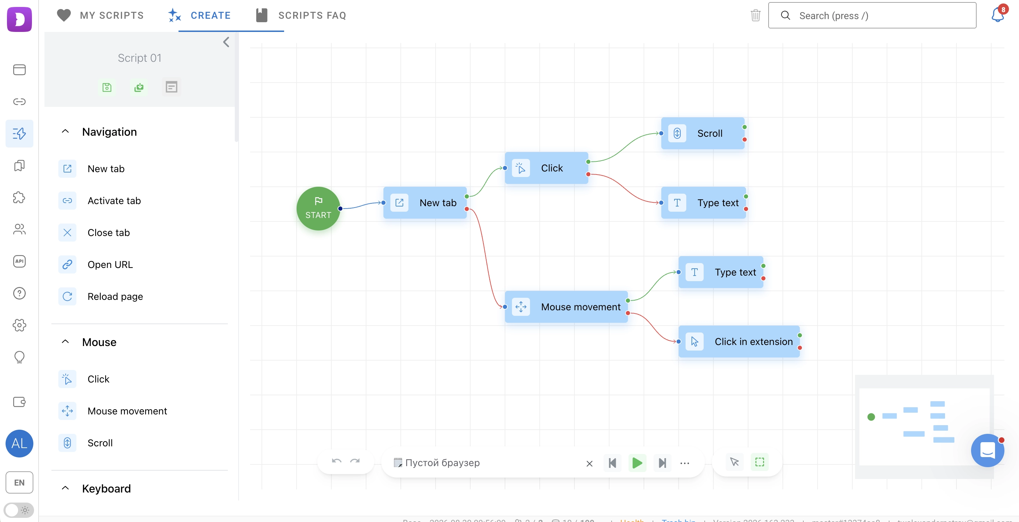Screen dimensions: 1019x522
Task: Change language with the EN button
Action: point(19,482)
